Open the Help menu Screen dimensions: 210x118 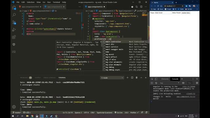pos(64,2)
